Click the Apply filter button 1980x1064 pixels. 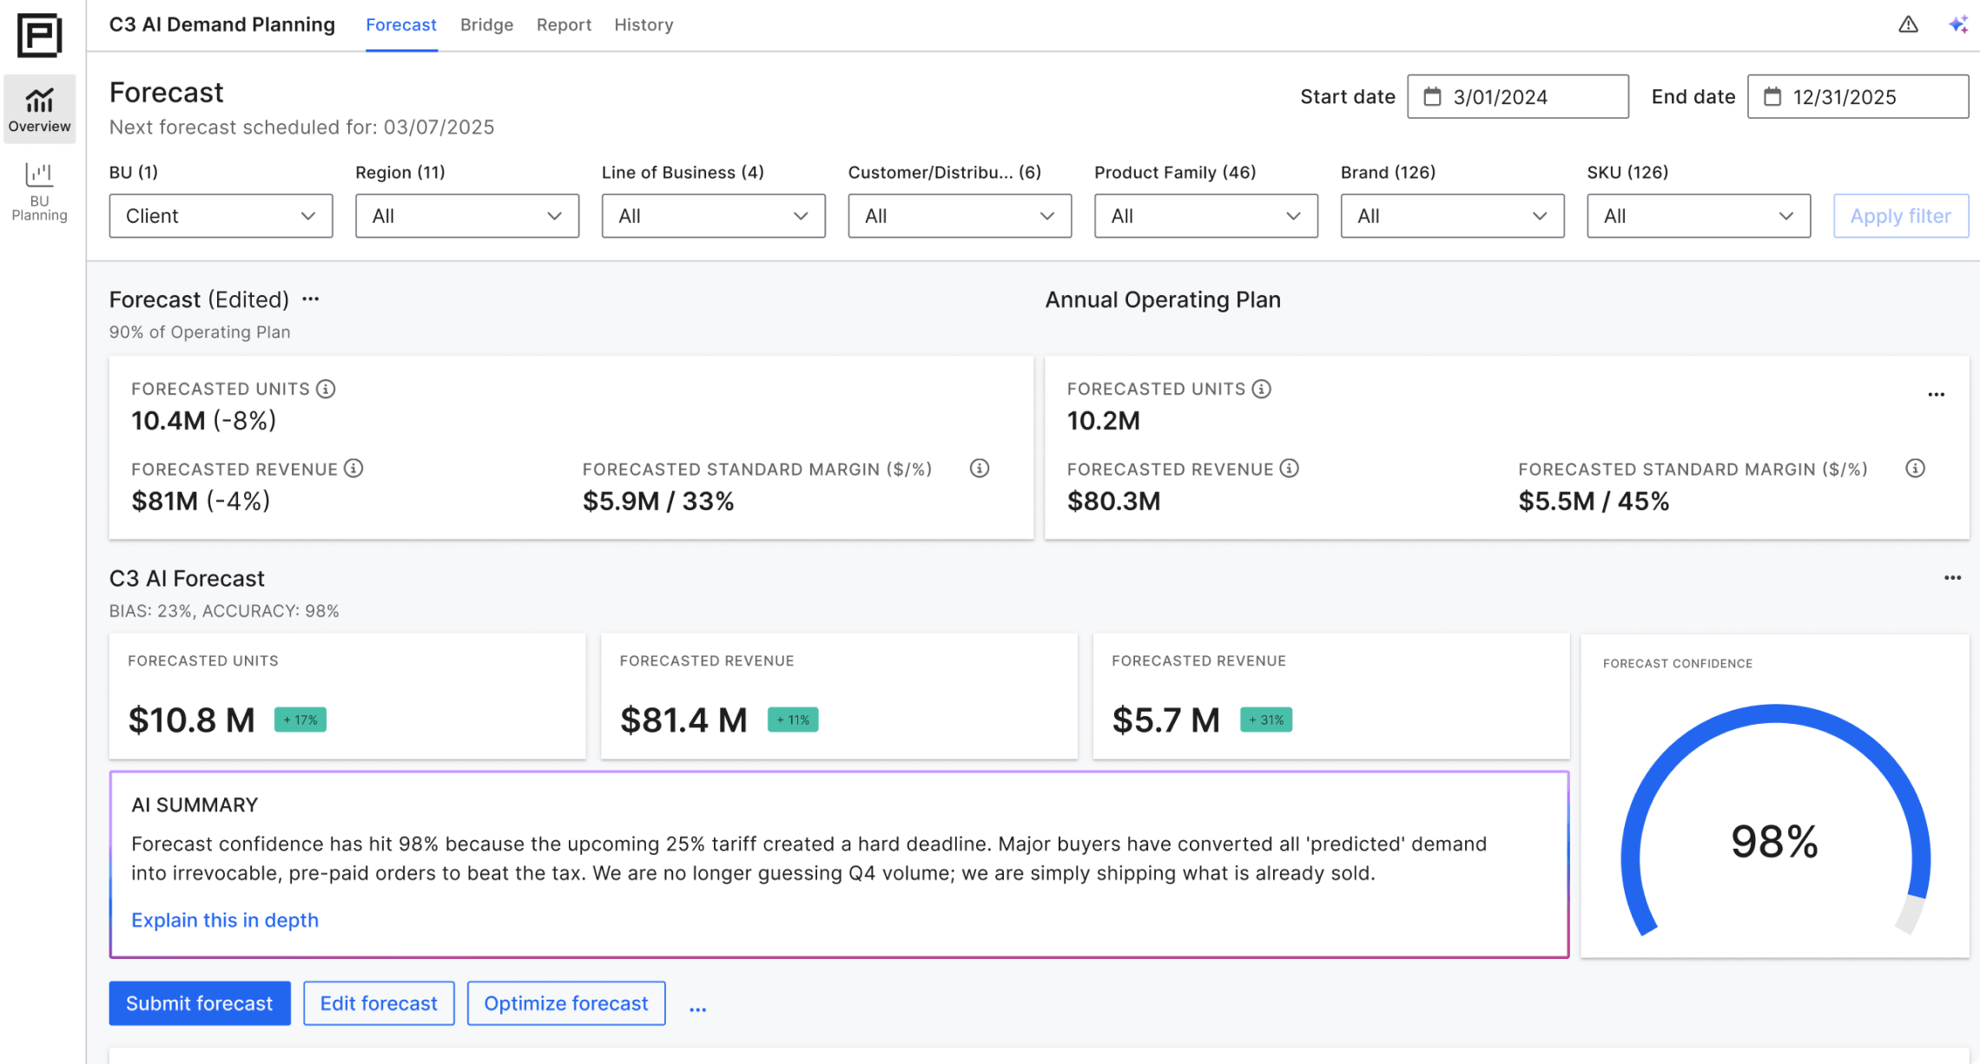pos(1900,216)
